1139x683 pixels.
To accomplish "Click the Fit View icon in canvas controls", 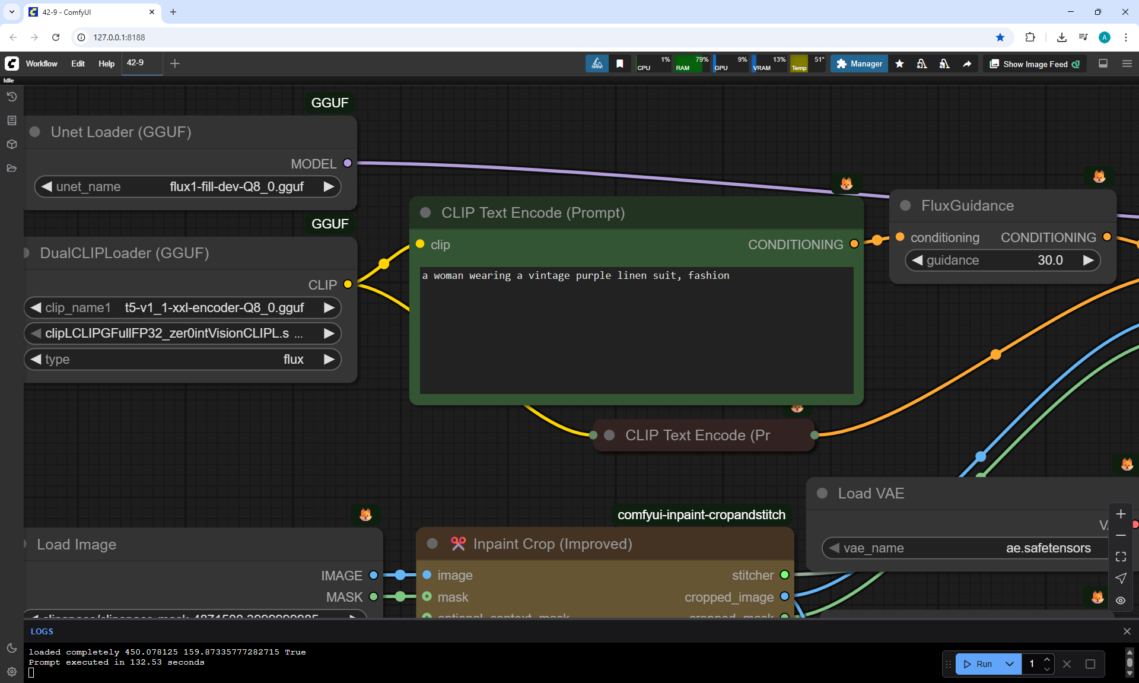I will pyautogui.click(x=1121, y=557).
